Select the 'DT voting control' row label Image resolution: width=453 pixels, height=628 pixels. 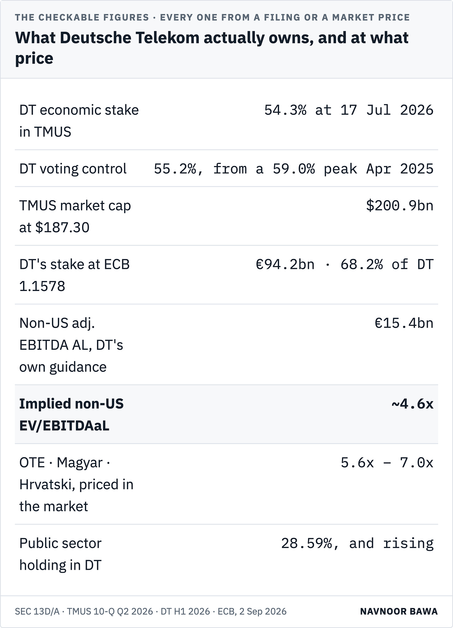click(73, 169)
